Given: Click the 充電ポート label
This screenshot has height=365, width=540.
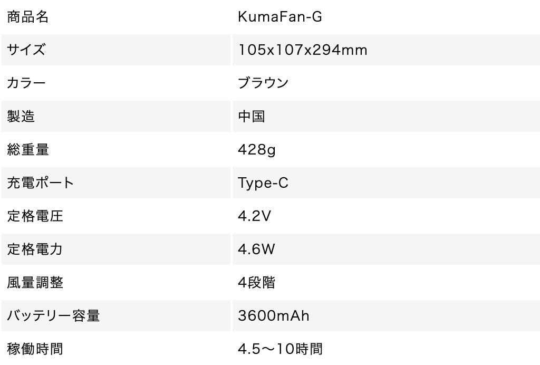Looking at the screenshot, I should (x=41, y=183).
